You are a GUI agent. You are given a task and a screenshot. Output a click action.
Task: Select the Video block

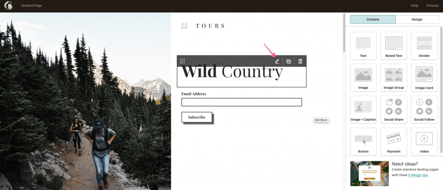click(x=424, y=142)
